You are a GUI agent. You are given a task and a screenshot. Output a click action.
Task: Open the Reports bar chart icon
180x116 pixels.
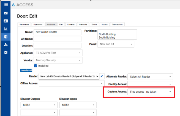tap(6, 29)
